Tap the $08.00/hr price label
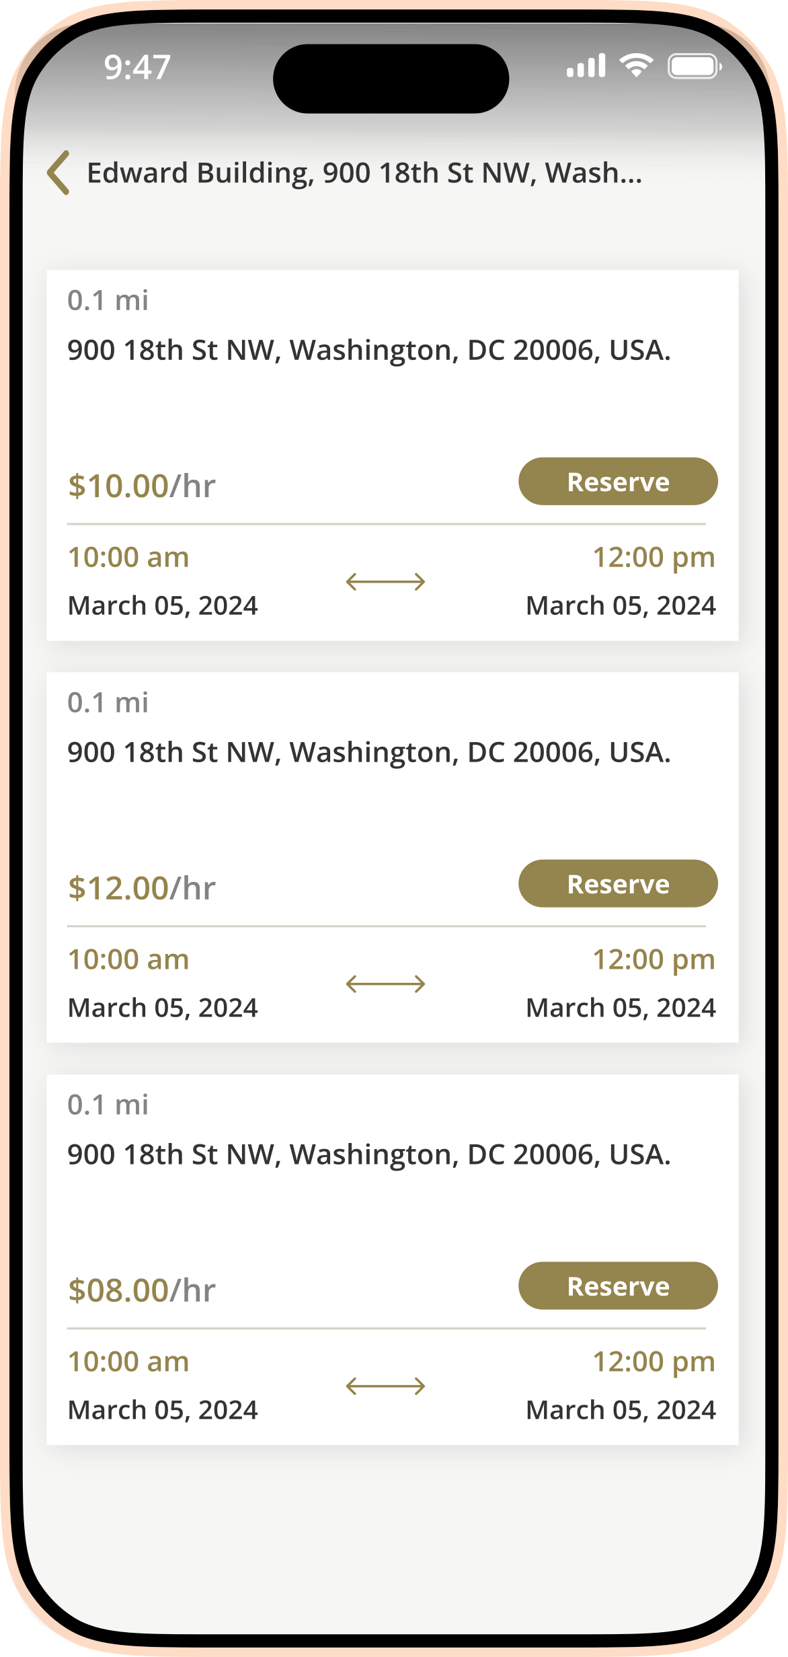The width and height of the screenshot is (788, 1657). tap(142, 1290)
